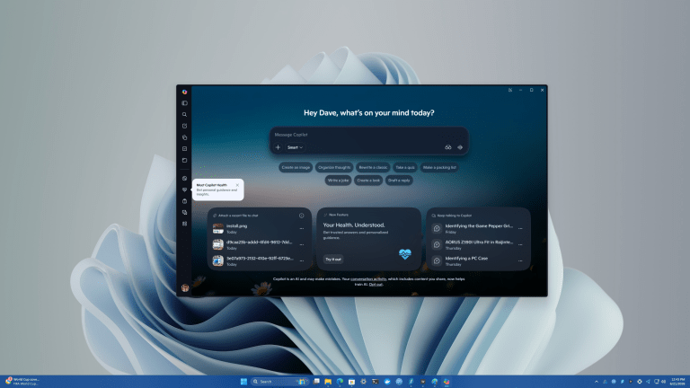690x388 pixels.
Task: Open more options for Identifying the Game chat
Action: coord(520,228)
